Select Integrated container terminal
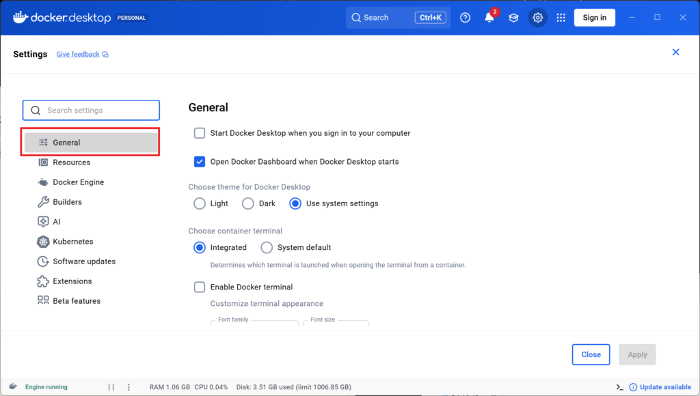Screen dimensions: 700x396 pyautogui.click(x=200, y=247)
